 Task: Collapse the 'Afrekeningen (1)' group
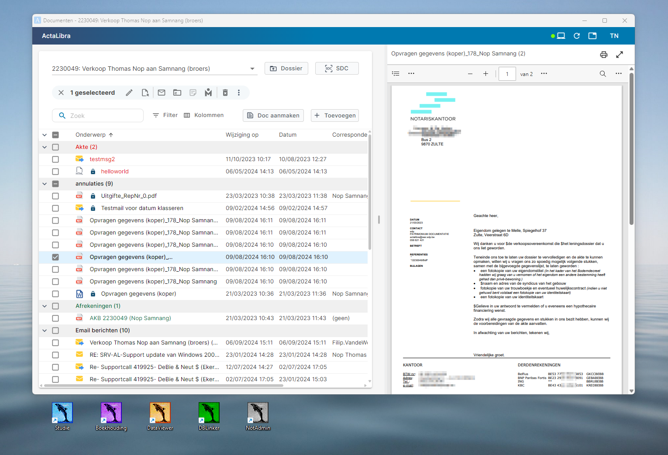tap(45, 306)
